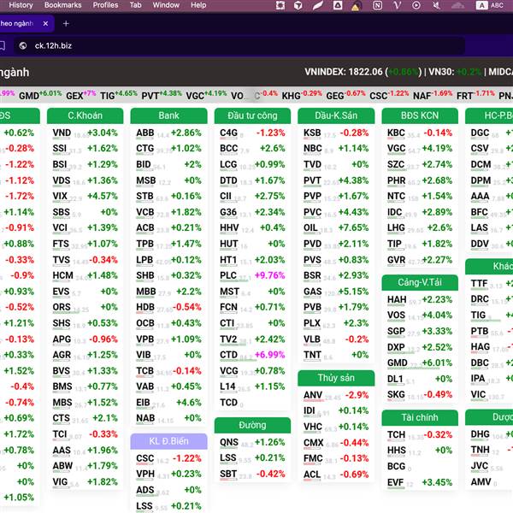Click the cube icon in the menu bar
Screen dimensions: 513x513
(x=298, y=5)
